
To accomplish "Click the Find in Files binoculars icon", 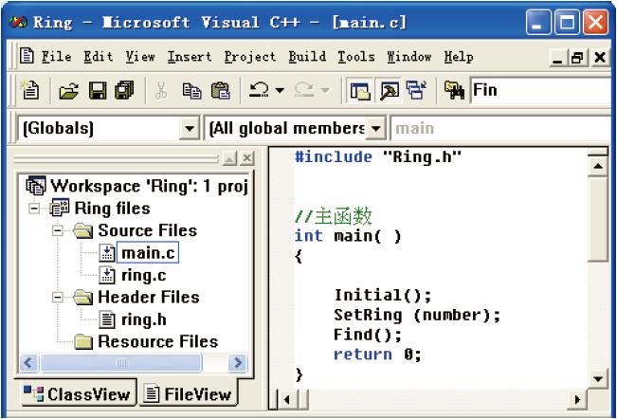I will tap(455, 90).
